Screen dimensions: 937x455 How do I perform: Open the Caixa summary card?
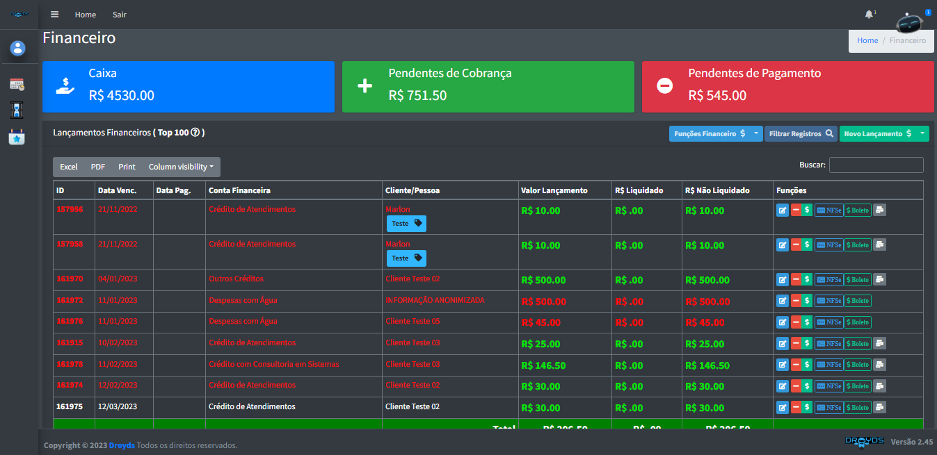[x=189, y=87]
